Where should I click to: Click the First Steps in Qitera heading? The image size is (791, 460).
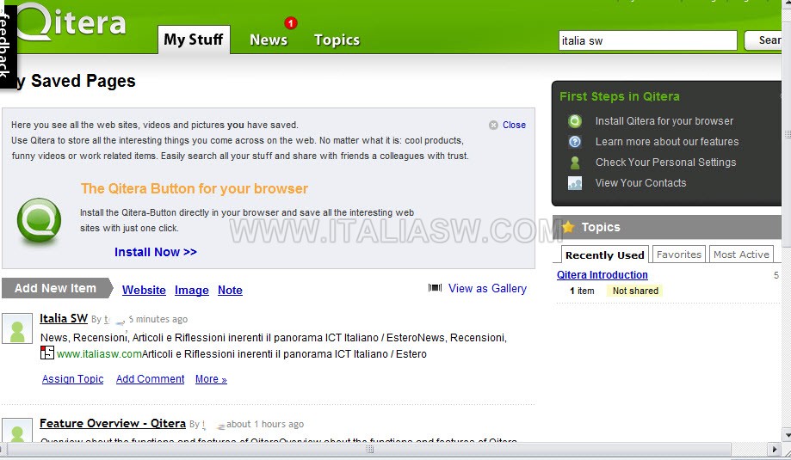pyautogui.click(x=620, y=96)
